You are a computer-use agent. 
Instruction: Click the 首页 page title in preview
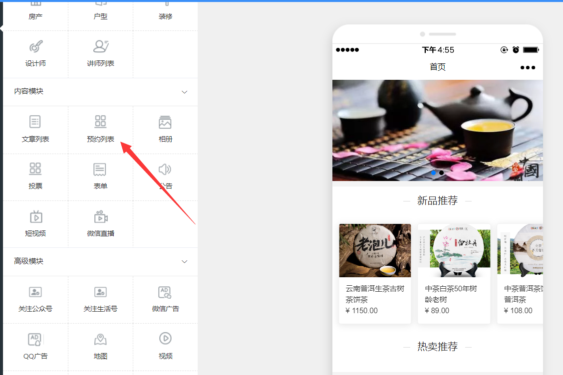[437, 67]
